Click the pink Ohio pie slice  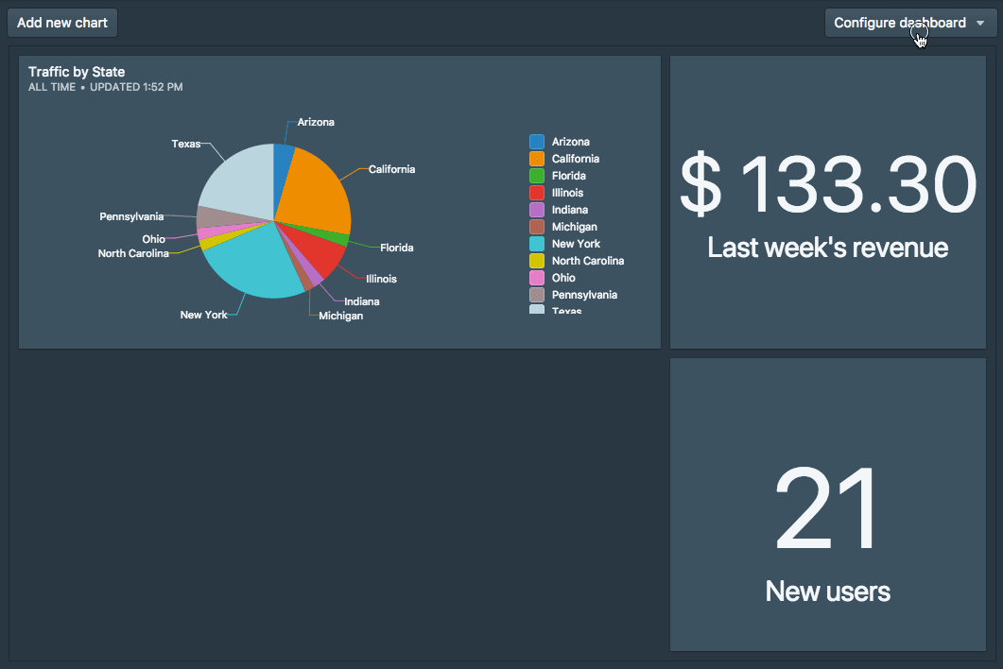coord(211,232)
